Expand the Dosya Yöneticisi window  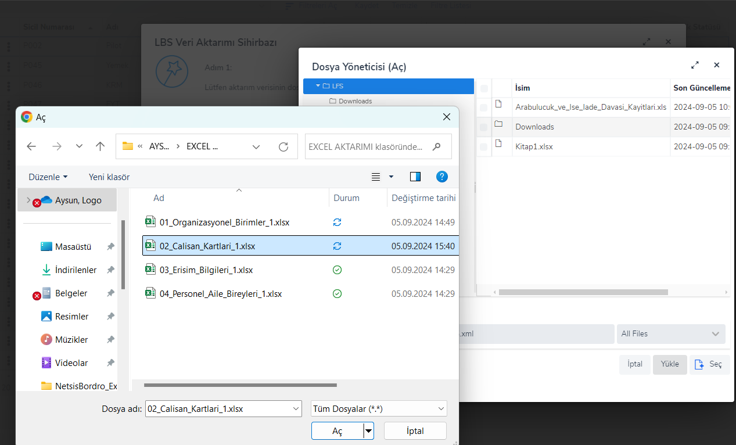coord(695,66)
